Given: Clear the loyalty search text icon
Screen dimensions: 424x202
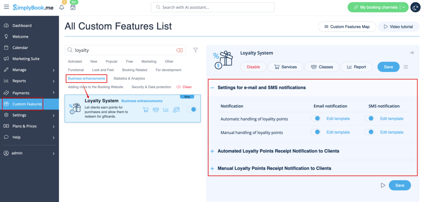Looking at the screenshot, I should point(179,50).
